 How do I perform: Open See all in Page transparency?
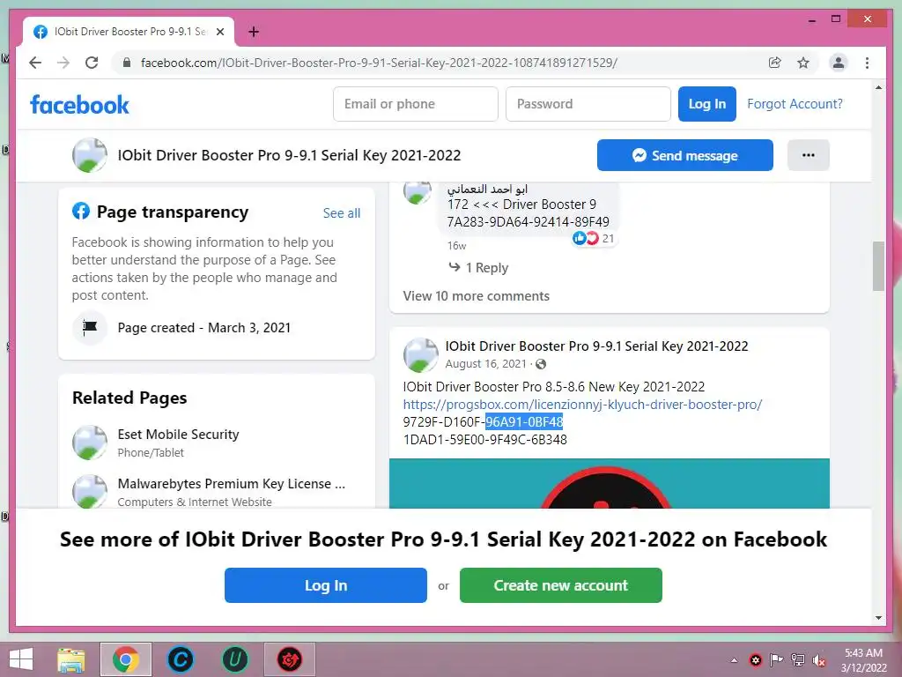342,213
